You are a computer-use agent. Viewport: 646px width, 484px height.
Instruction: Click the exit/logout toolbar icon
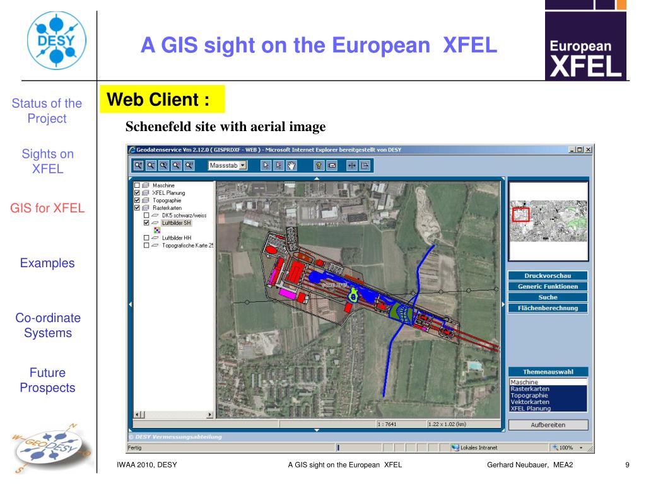365,166
